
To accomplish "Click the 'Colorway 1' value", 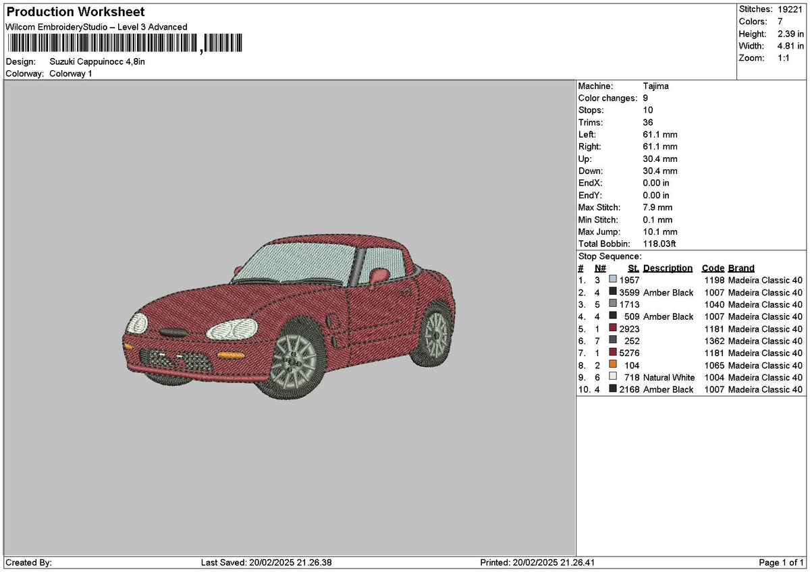I will point(71,74).
